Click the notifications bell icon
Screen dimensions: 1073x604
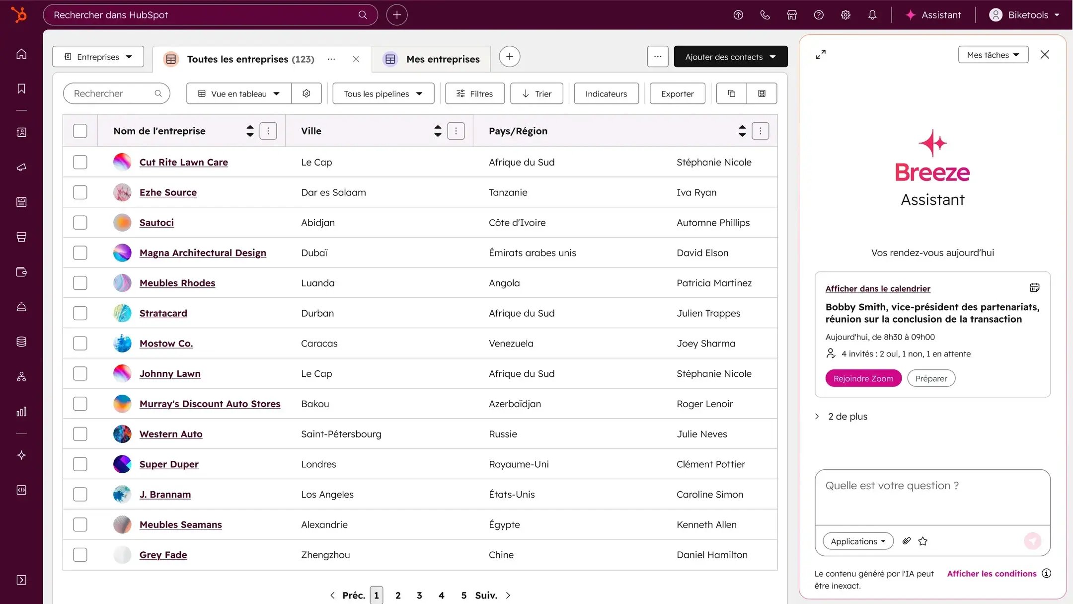coord(872,14)
